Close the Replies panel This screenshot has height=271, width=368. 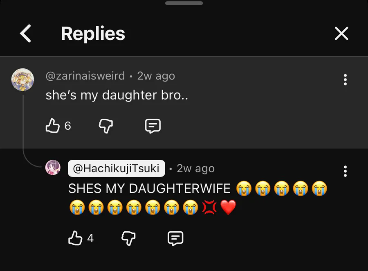pyautogui.click(x=341, y=34)
